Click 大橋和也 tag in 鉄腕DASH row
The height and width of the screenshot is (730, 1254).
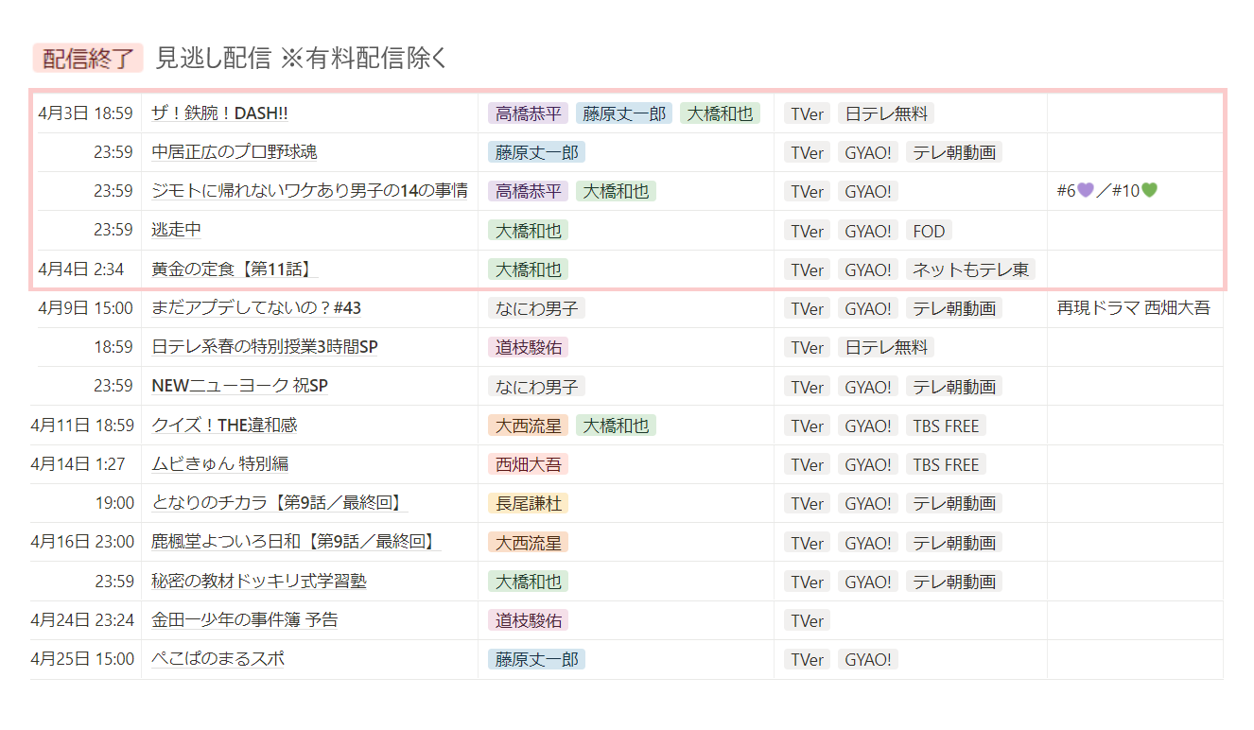[x=720, y=113]
